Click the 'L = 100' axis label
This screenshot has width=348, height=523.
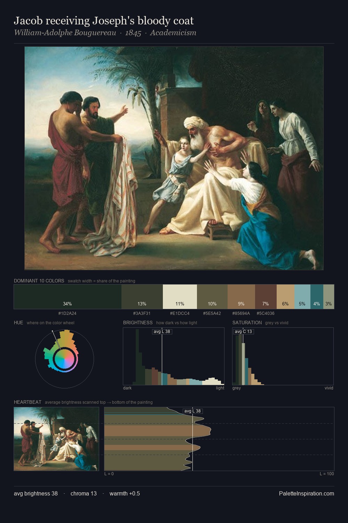point(327,474)
